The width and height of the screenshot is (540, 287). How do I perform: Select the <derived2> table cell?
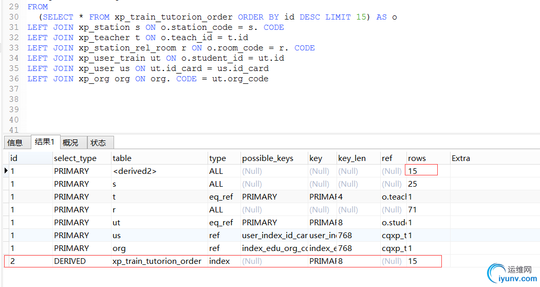(134, 171)
